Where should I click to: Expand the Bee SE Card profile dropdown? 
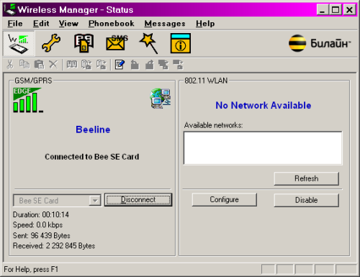pyautogui.click(x=95, y=201)
